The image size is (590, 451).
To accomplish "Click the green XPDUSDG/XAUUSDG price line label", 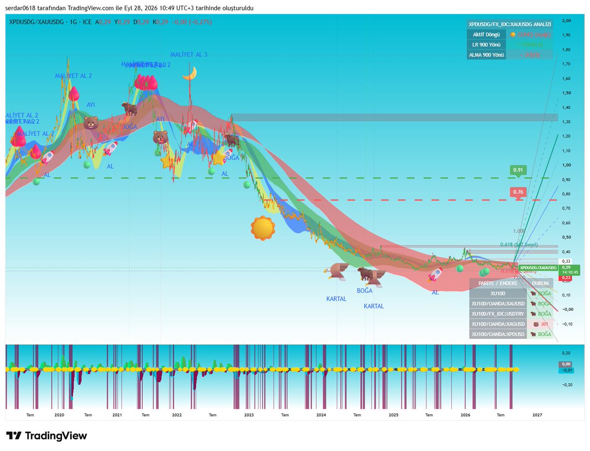I will click(x=538, y=268).
